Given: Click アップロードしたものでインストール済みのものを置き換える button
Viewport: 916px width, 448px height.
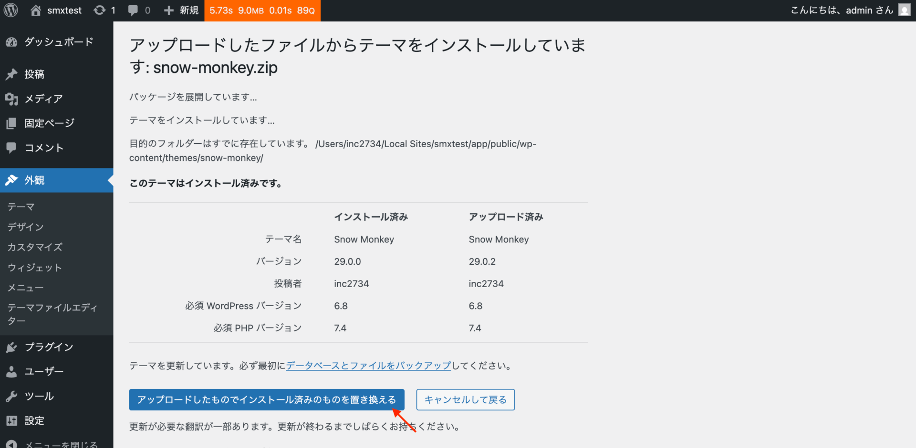Looking at the screenshot, I should [x=267, y=399].
